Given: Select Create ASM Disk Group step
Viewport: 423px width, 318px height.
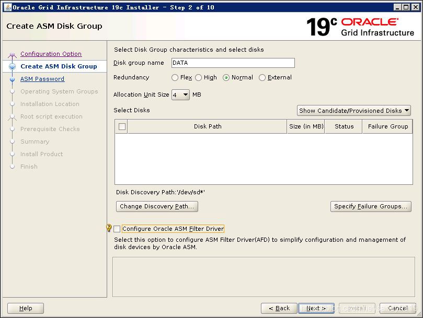Looking at the screenshot, I should [x=59, y=66].
